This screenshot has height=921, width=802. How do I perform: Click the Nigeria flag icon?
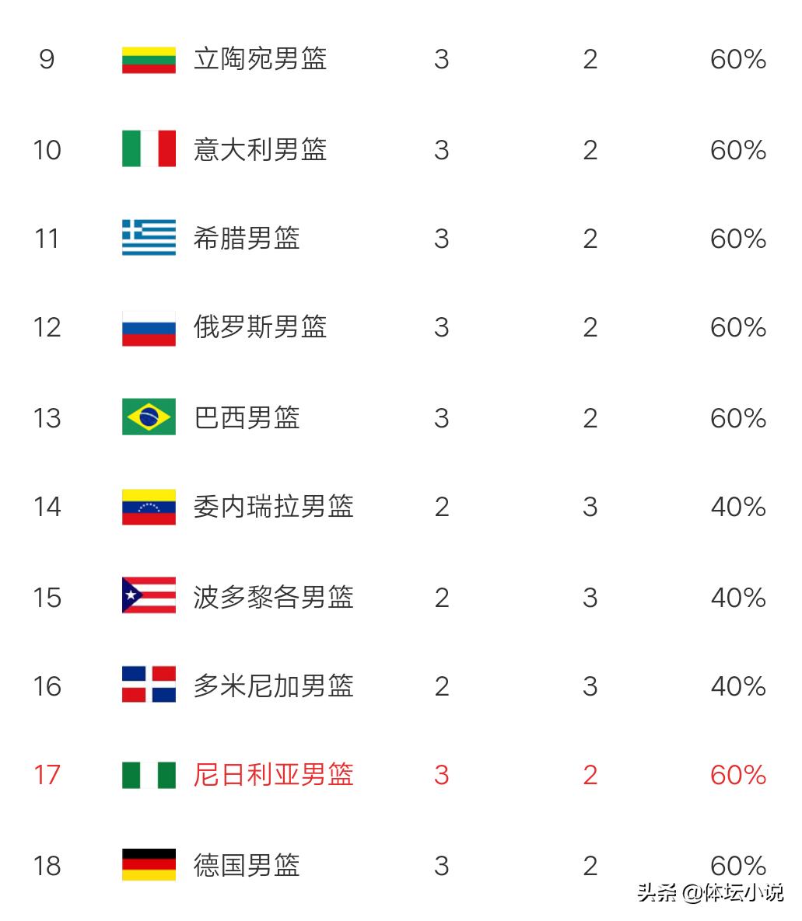point(149,776)
